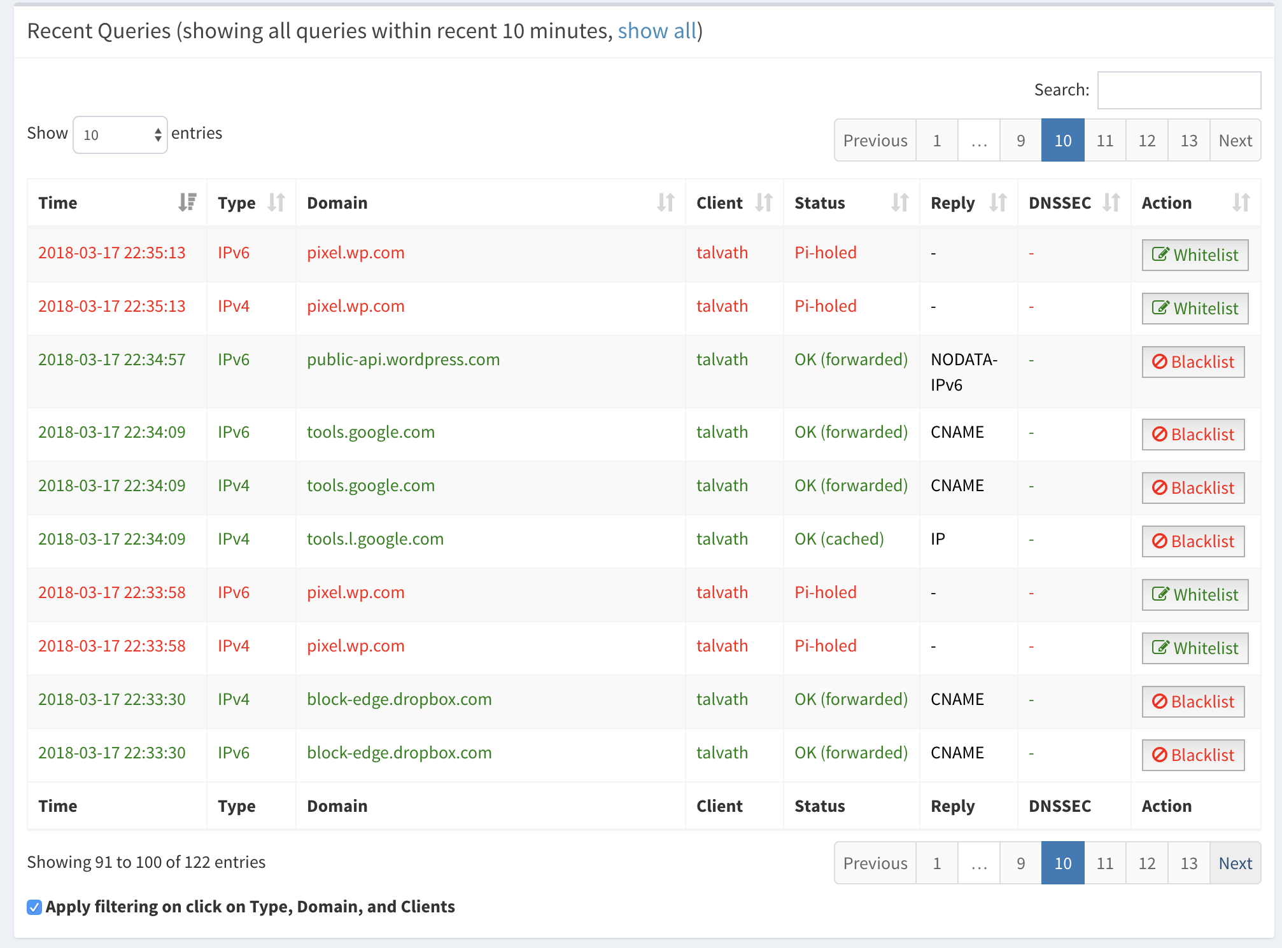This screenshot has width=1282, height=948.
Task: Whitelist pixel.wp.com IPv4 query at 22:33:58
Action: point(1195,648)
